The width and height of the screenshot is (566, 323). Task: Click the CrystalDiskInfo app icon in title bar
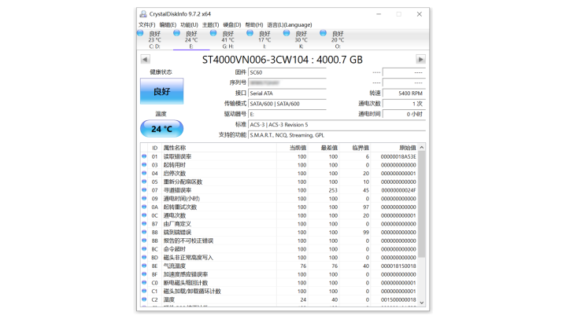143,14
